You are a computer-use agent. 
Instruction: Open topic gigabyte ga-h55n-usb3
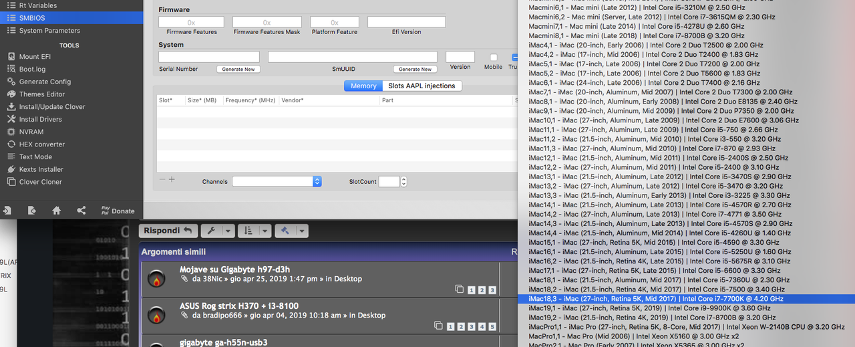tap(224, 342)
